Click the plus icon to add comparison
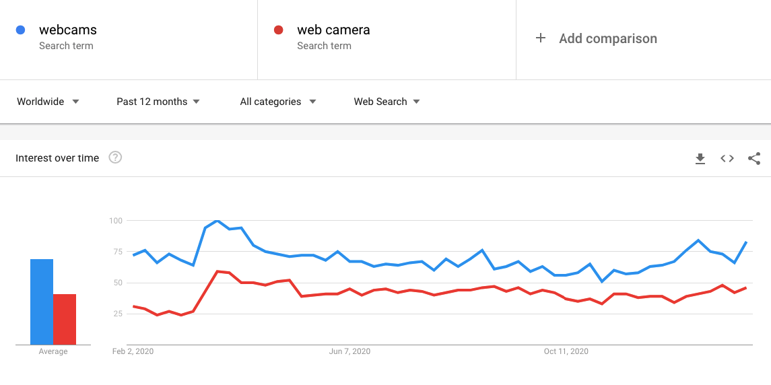 point(540,38)
